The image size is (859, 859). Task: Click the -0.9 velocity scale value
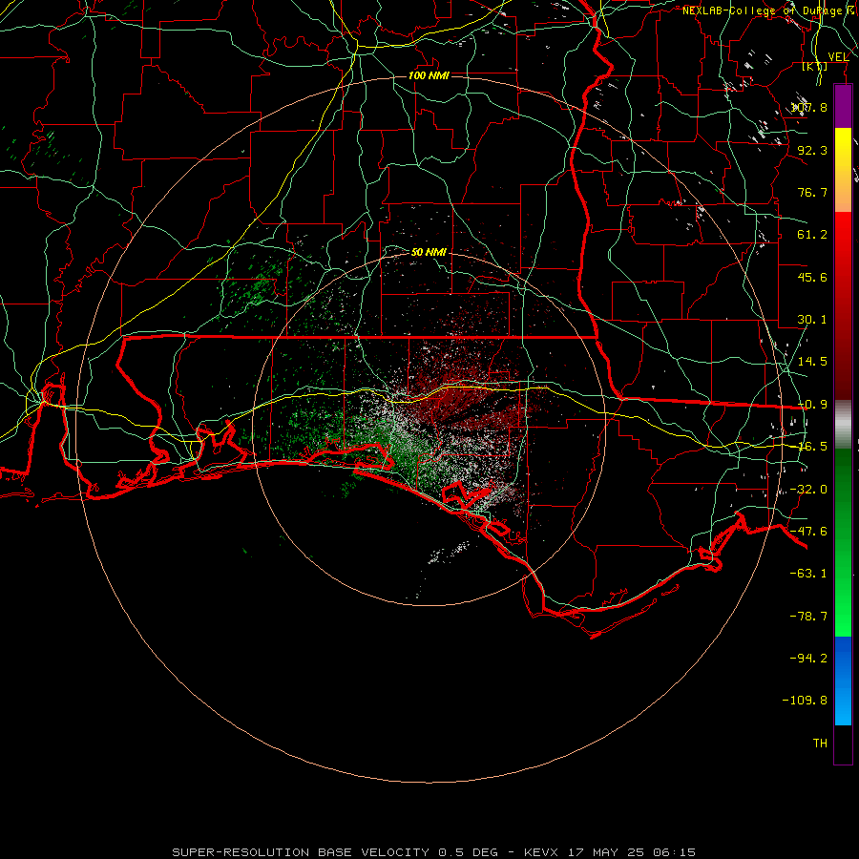(x=812, y=405)
